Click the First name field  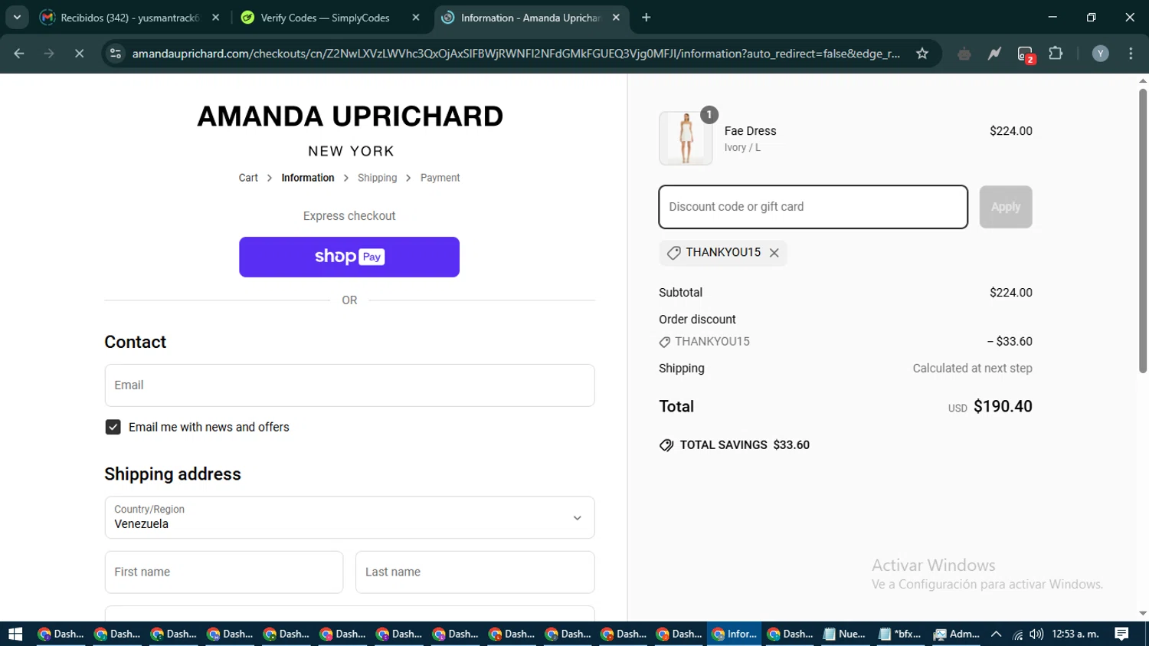224,572
